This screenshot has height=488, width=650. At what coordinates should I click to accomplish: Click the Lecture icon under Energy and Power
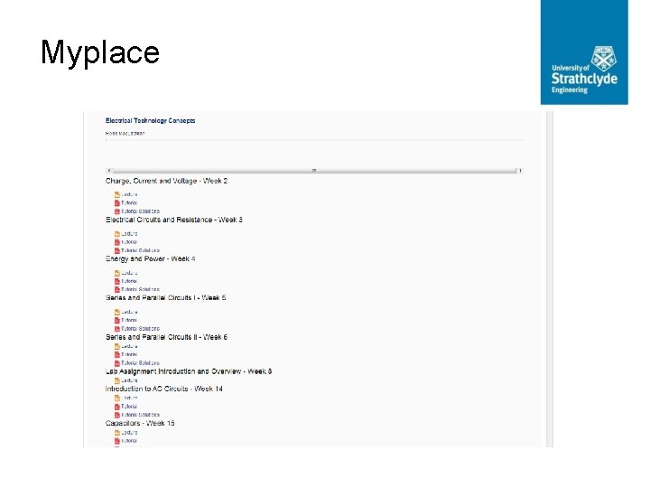pyautogui.click(x=117, y=273)
